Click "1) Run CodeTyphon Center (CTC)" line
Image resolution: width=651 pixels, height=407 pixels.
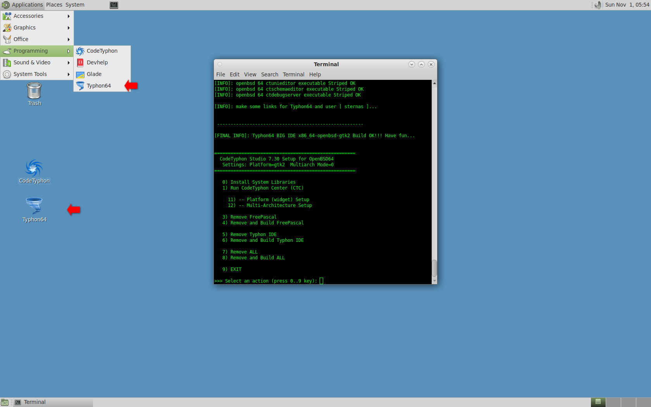pos(263,188)
